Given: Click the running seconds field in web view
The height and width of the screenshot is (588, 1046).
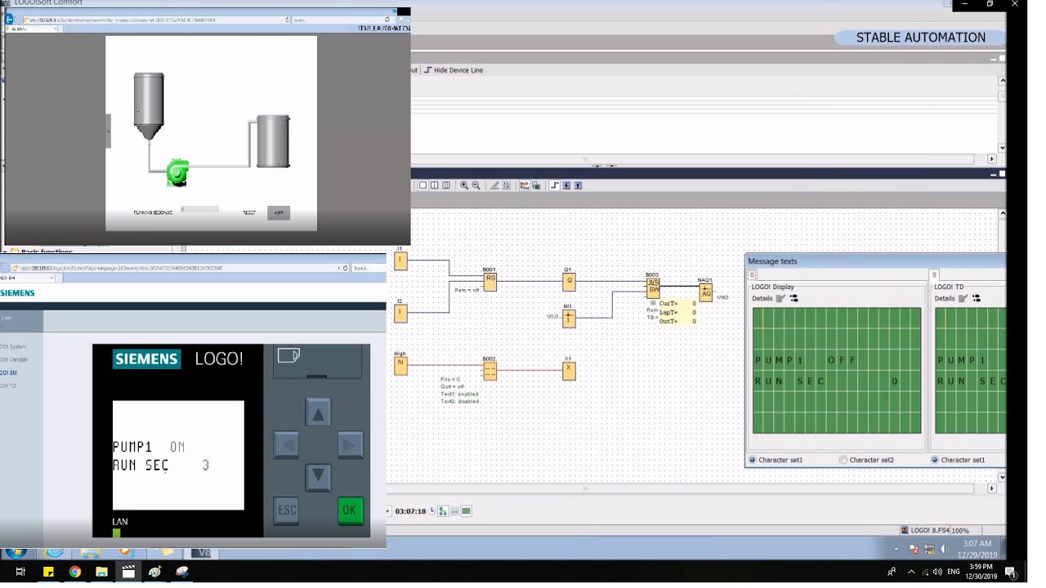Looking at the screenshot, I should pos(199,210).
